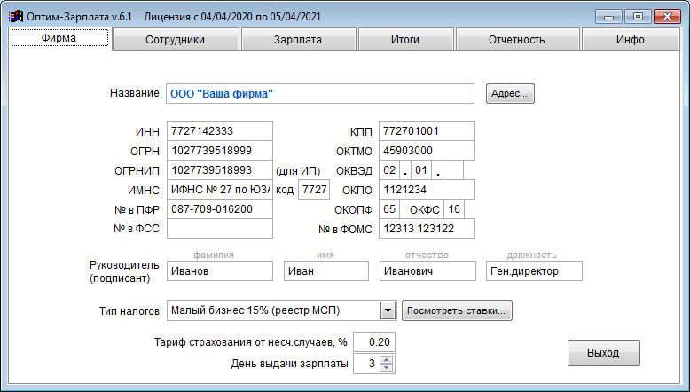Focus the ОКТМО field
Viewport: 690px width, 392px height.
click(427, 151)
